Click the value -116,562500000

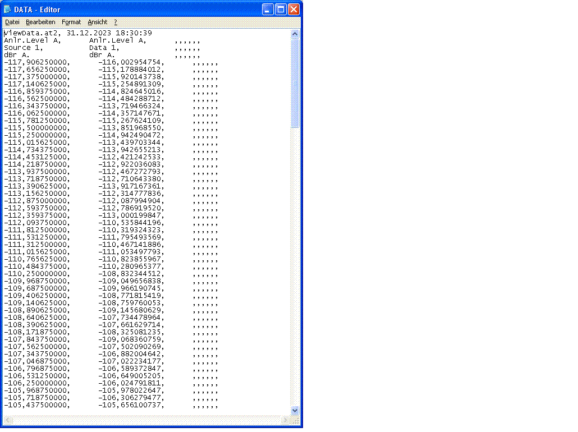(36, 99)
